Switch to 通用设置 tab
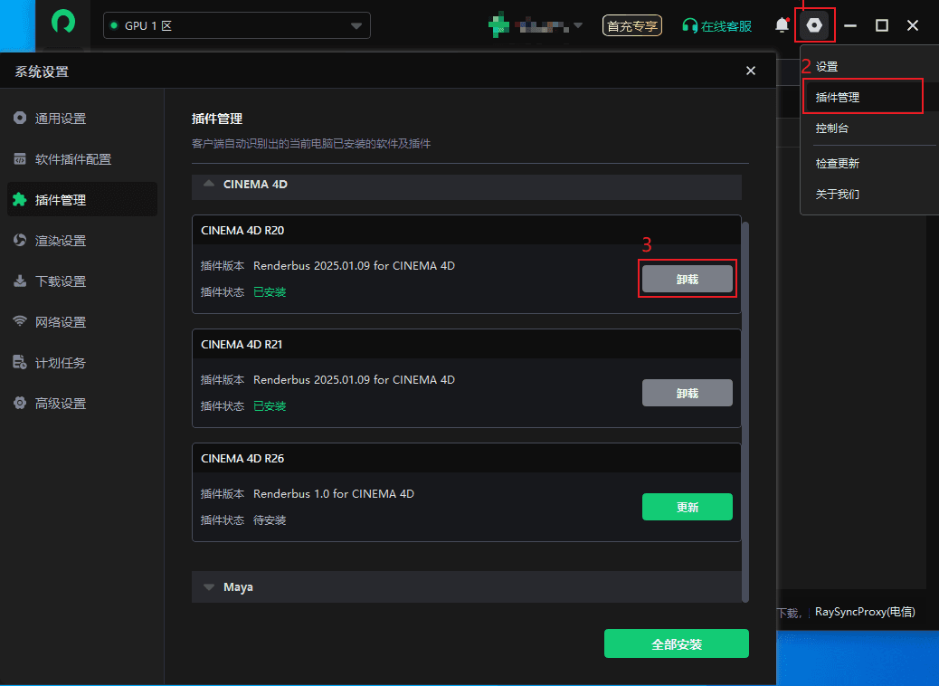Image resolution: width=939 pixels, height=686 pixels. [82, 118]
